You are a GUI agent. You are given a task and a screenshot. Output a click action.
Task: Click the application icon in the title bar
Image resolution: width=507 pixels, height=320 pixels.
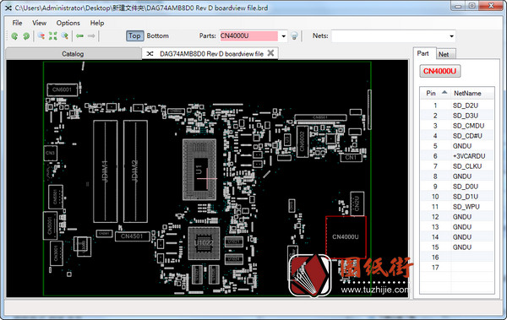coord(8,8)
